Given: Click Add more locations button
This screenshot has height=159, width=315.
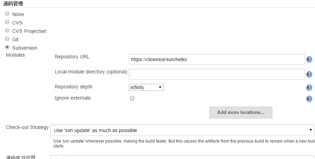Looking at the screenshot, I should click(x=241, y=113).
